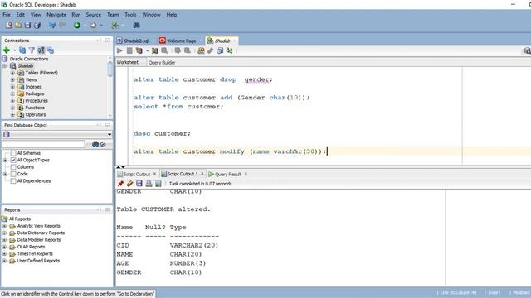Open the Source menu
The width and height of the screenshot is (531, 298).
point(94,15)
